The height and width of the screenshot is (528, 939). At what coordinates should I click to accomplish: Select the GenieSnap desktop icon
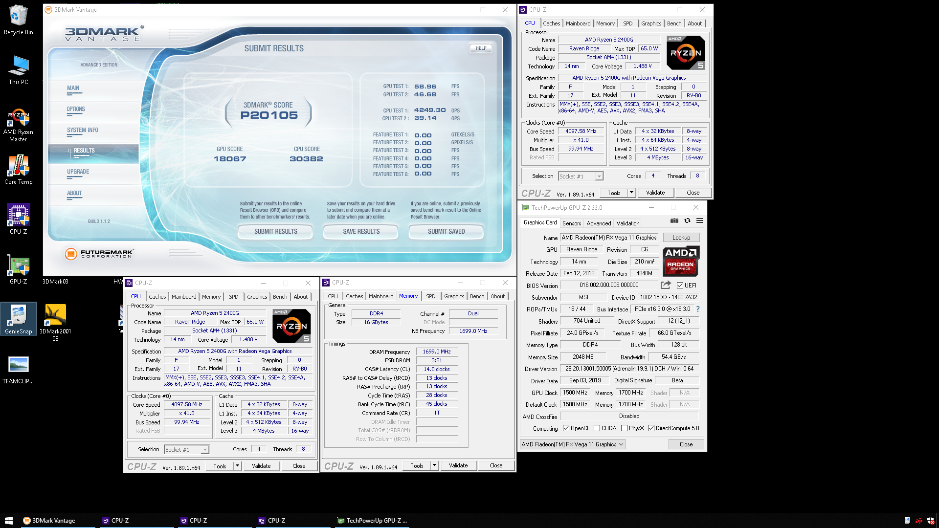[18, 319]
